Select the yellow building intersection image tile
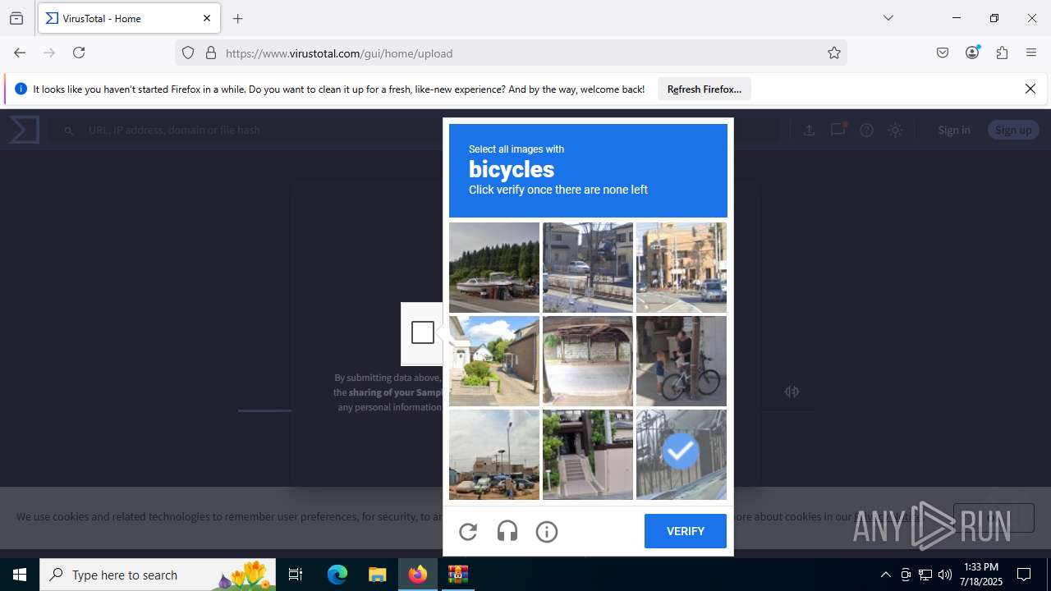The height and width of the screenshot is (591, 1051). 682,268
